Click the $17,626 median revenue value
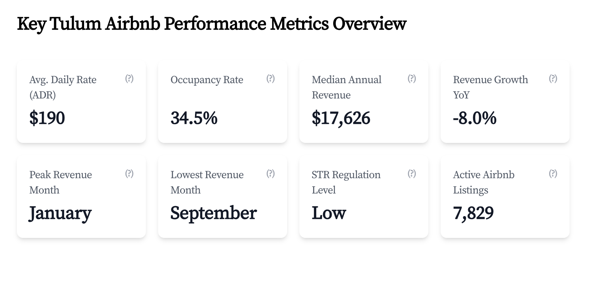Viewport: 598px width, 282px height. (x=341, y=118)
